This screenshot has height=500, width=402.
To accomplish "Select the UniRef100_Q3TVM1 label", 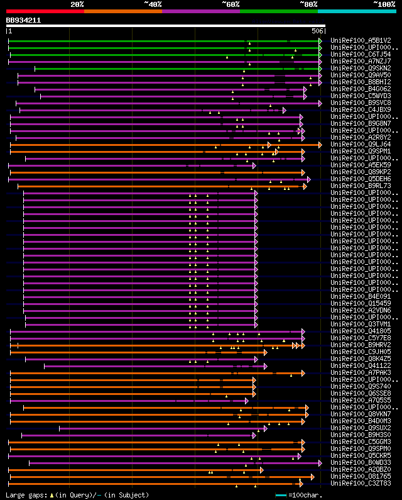I will click(x=361, y=325).
